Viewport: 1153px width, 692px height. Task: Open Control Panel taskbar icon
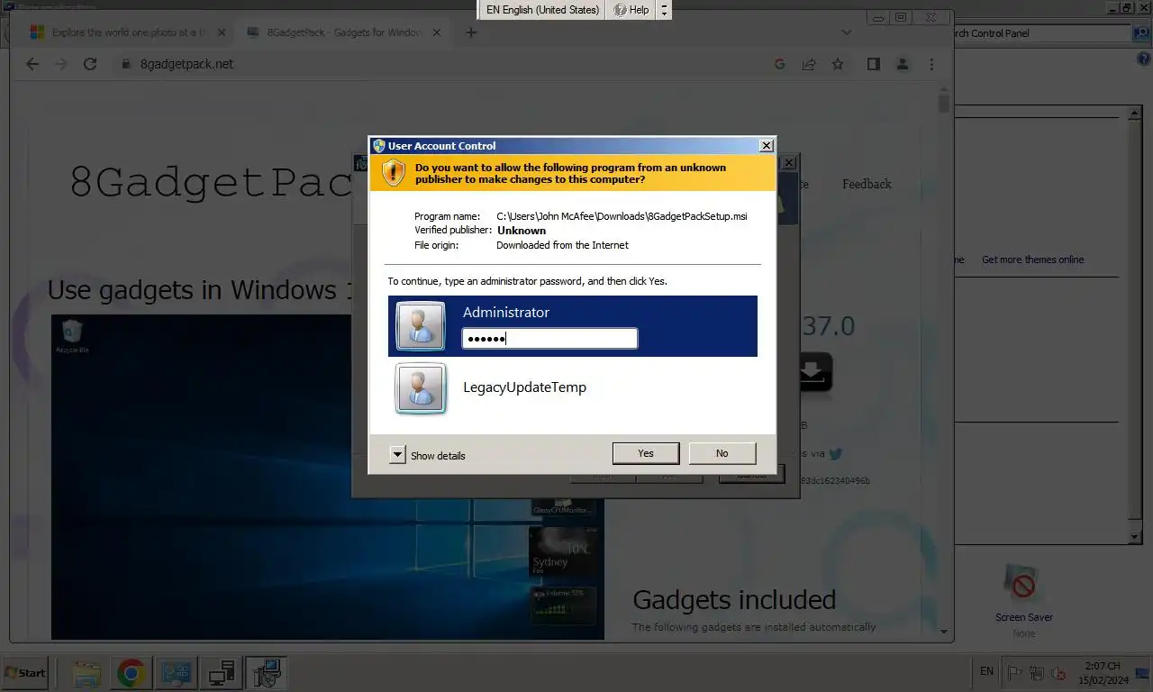tap(177, 673)
